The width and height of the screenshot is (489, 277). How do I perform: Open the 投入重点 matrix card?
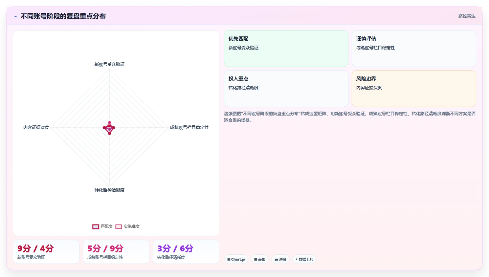click(x=286, y=89)
